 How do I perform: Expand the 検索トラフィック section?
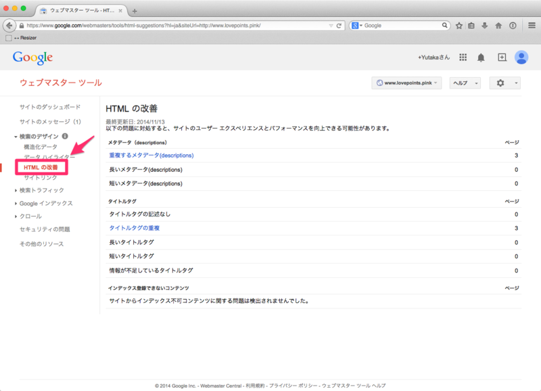(16, 190)
